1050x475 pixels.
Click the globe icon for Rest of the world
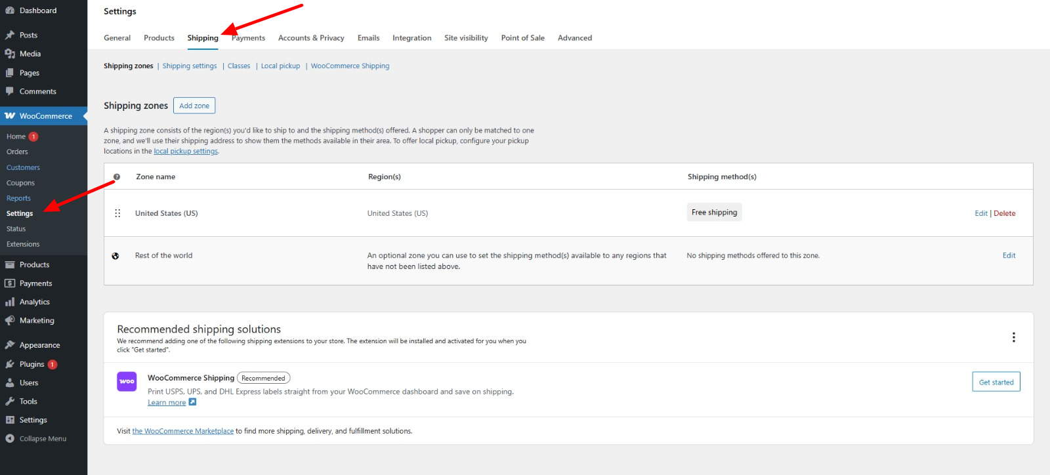[115, 256]
